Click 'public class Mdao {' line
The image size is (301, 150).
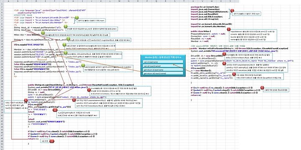[x=201, y=31]
